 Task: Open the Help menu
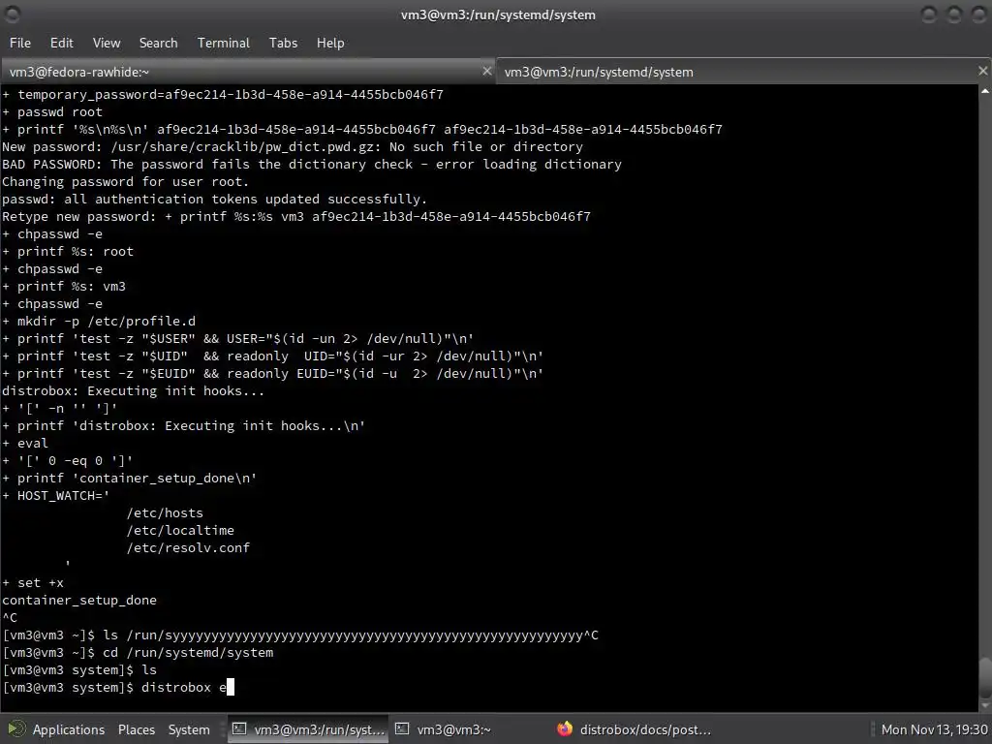click(330, 43)
